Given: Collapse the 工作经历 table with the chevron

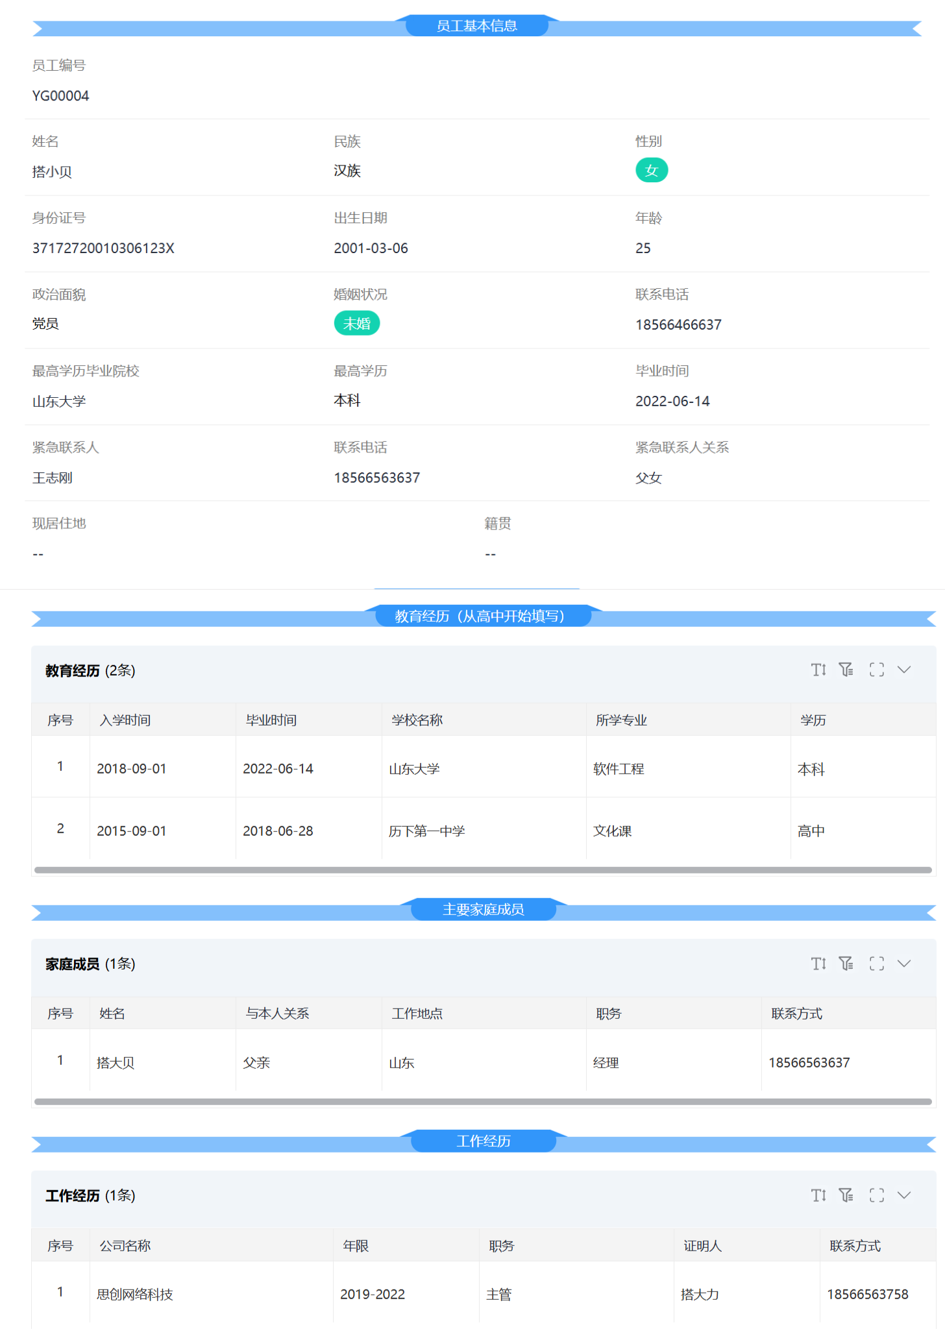Looking at the screenshot, I should [x=904, y=1195].
